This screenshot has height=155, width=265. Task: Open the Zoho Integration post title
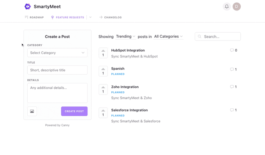(x=125, y=87)
